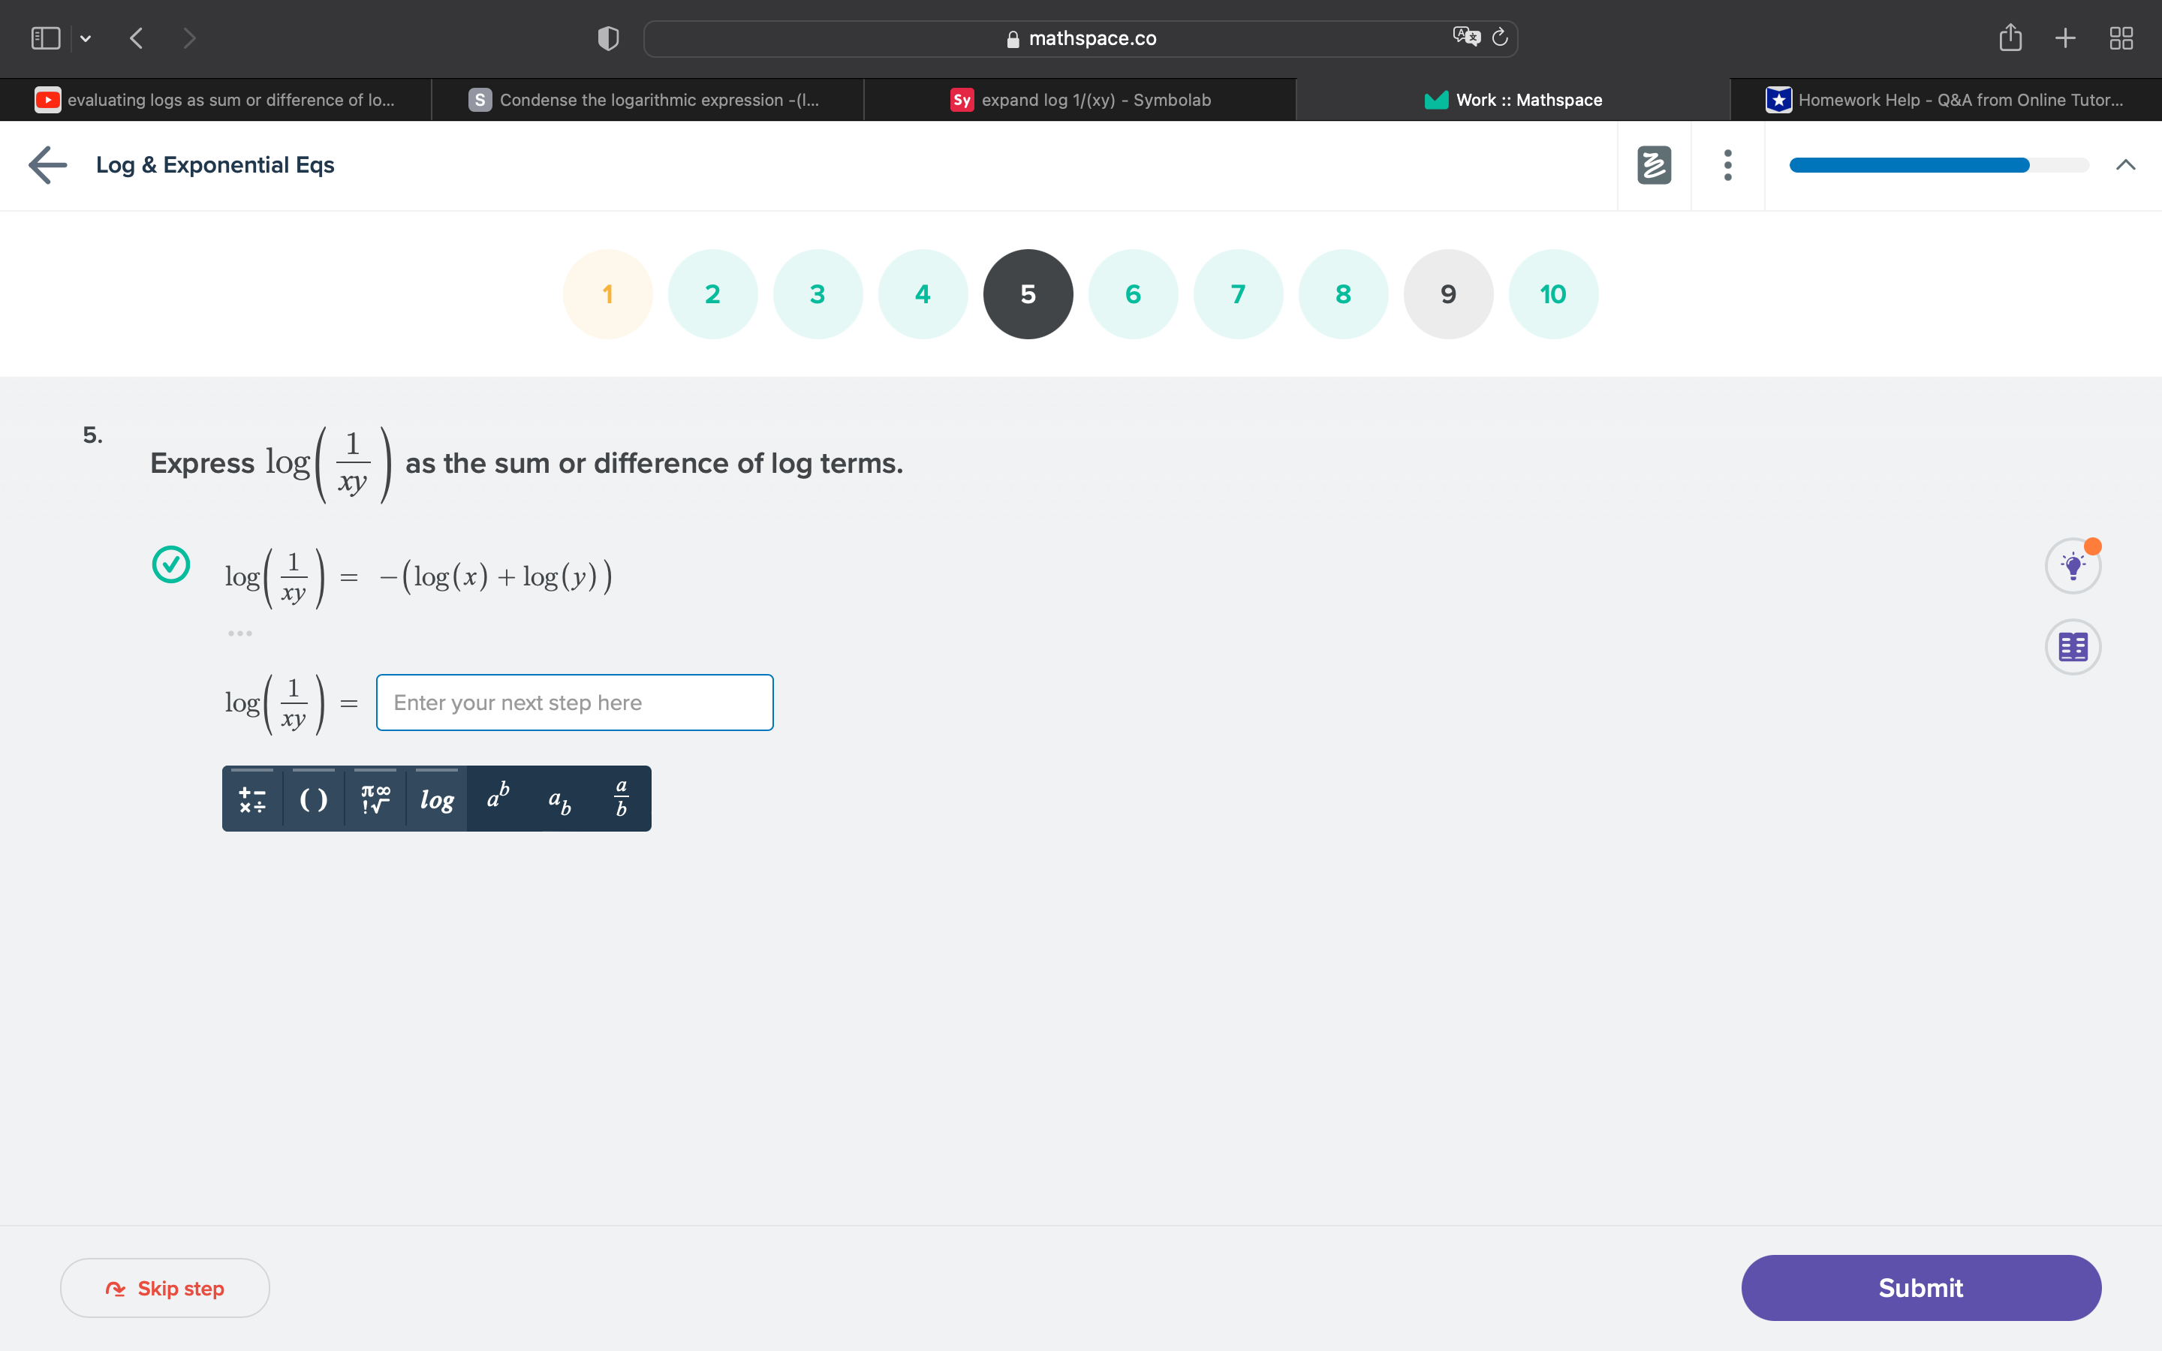2162x1351 pixels.
Task: Click the blue progress bar
Action: 1909,165
